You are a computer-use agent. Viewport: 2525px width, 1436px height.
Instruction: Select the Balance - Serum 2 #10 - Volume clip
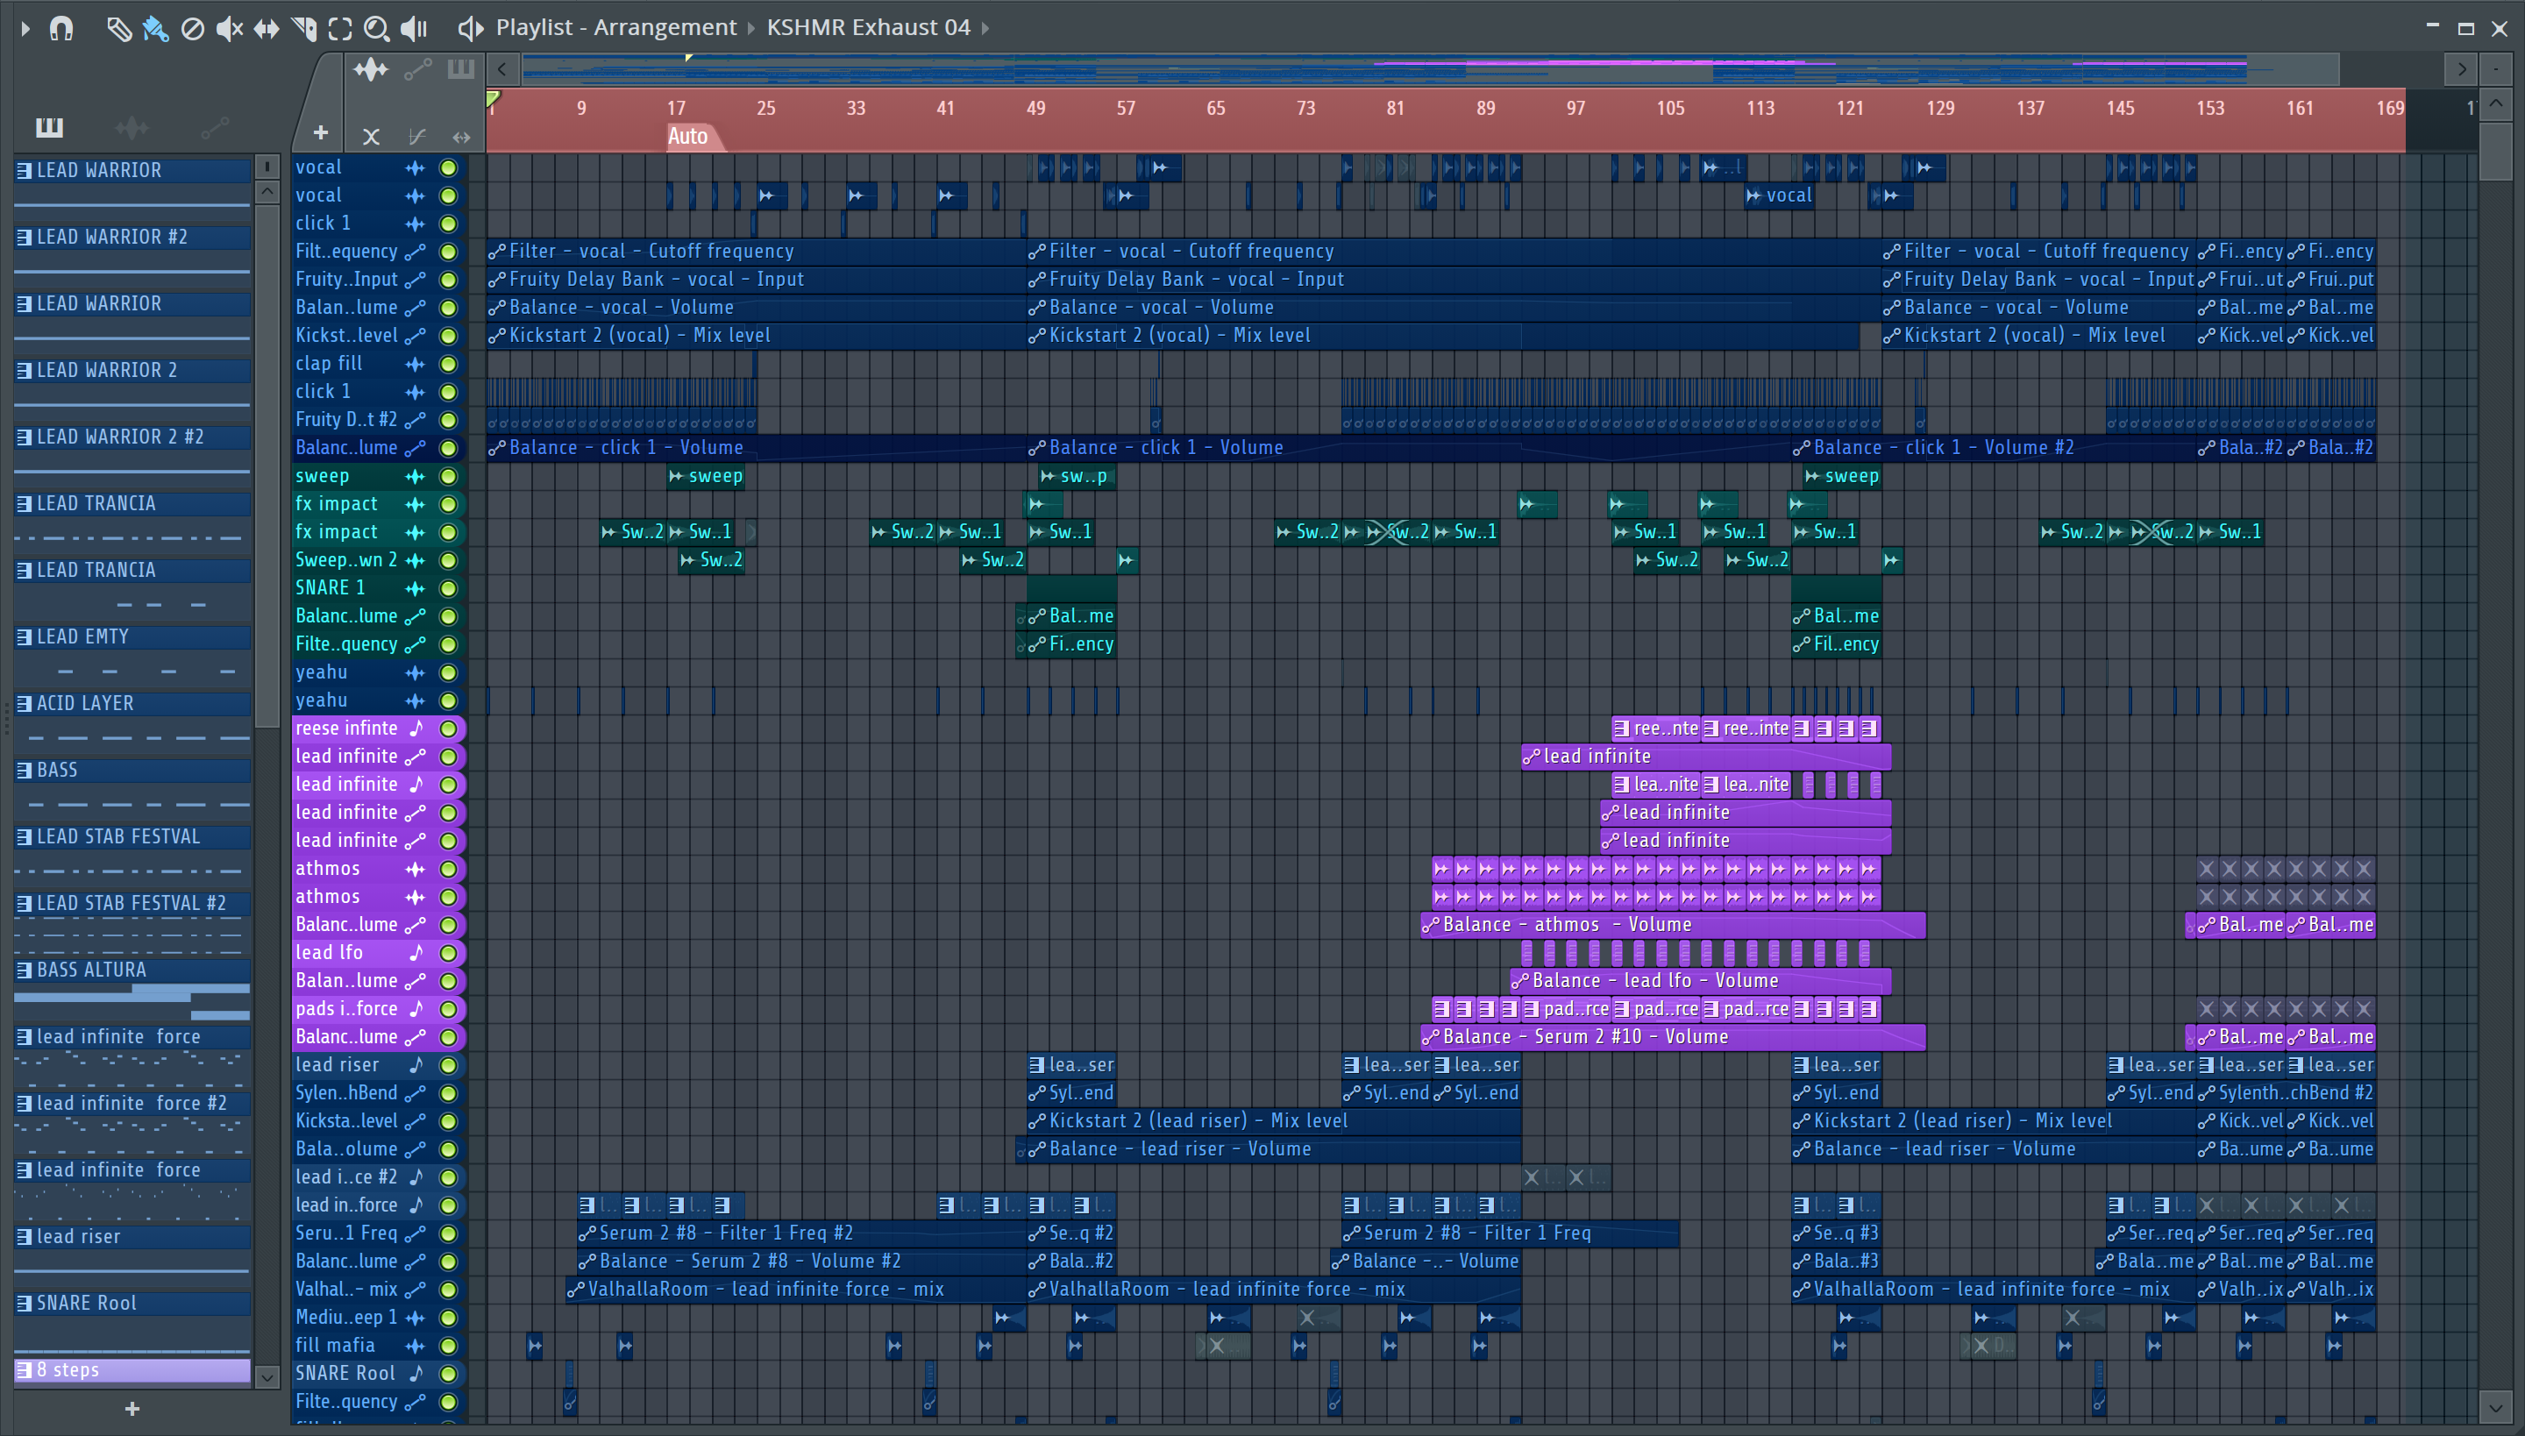tap(1672, 1038)
